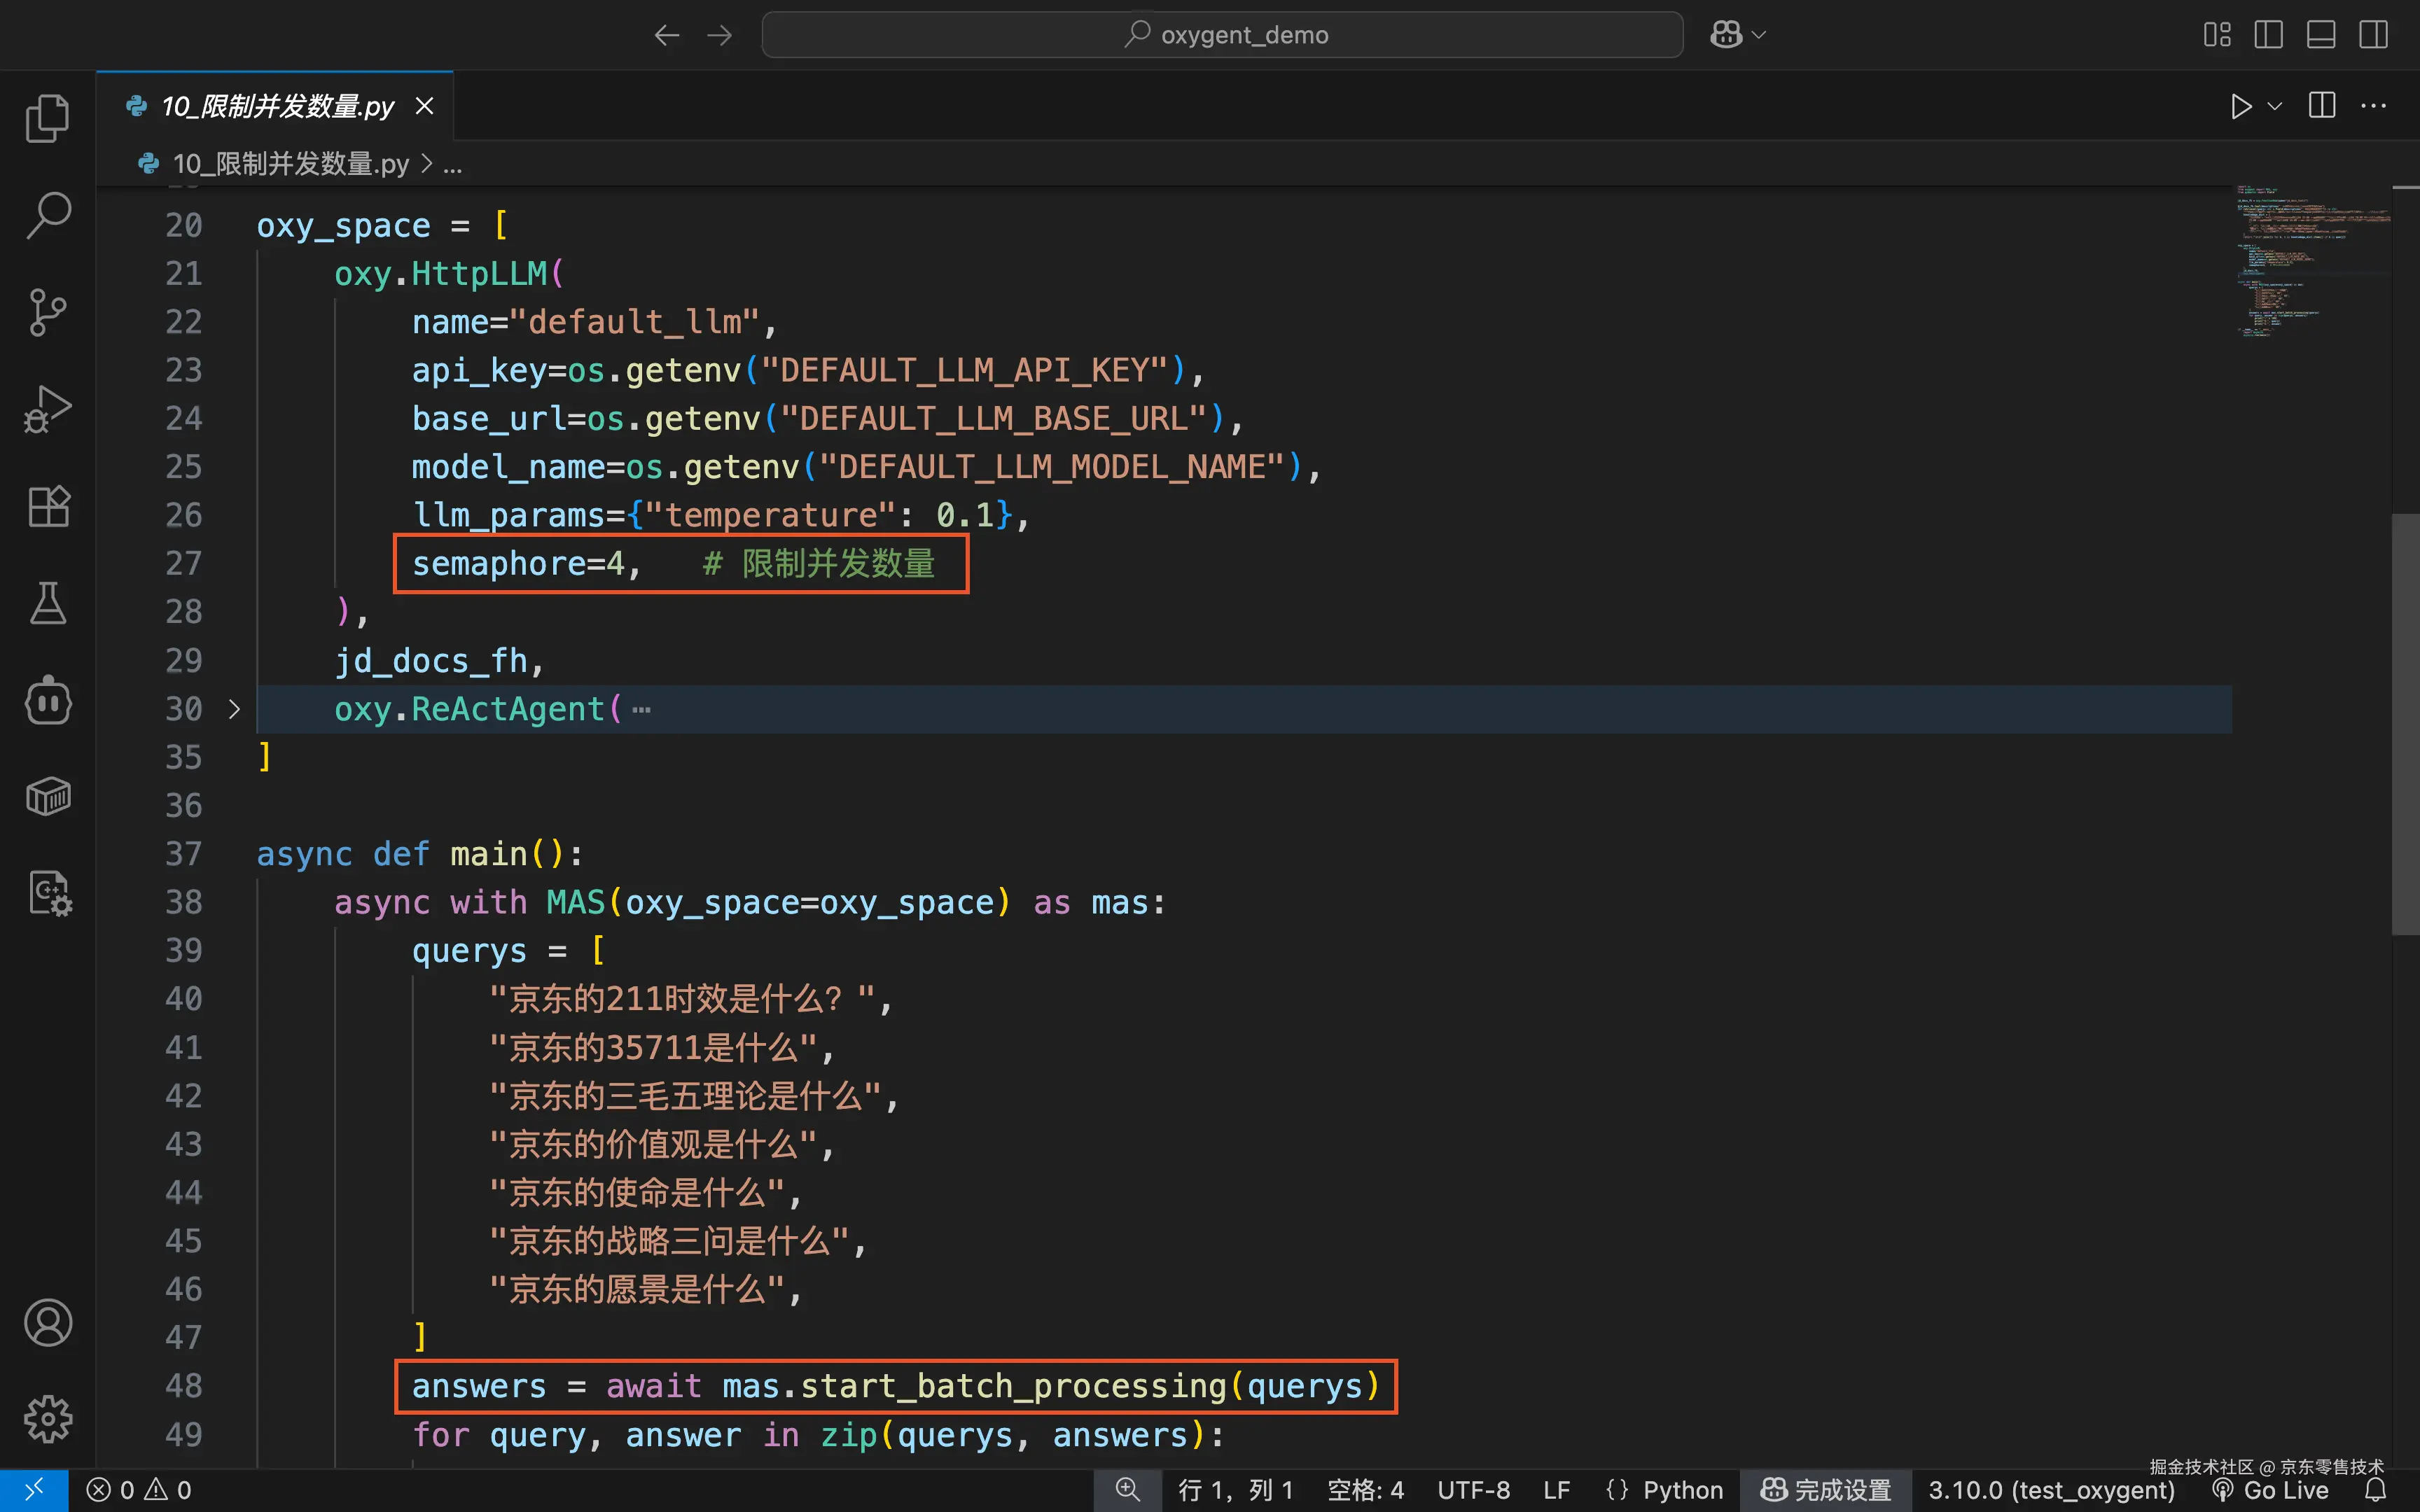This screenshot has width=2420, height=1512.
Task: Open the Run and Debug view
Action: pos(47,409)
